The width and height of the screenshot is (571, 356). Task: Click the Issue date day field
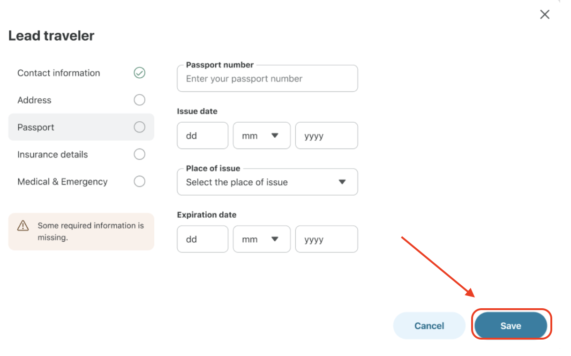[203, 136]
